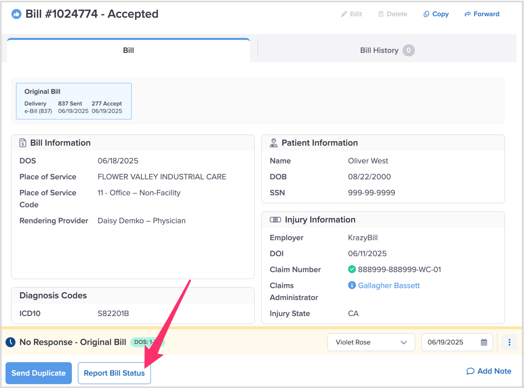Click the thumbs-up Accepted status icon
The image size is (524, 388).
pyautogui.click(x=16, y=14)
